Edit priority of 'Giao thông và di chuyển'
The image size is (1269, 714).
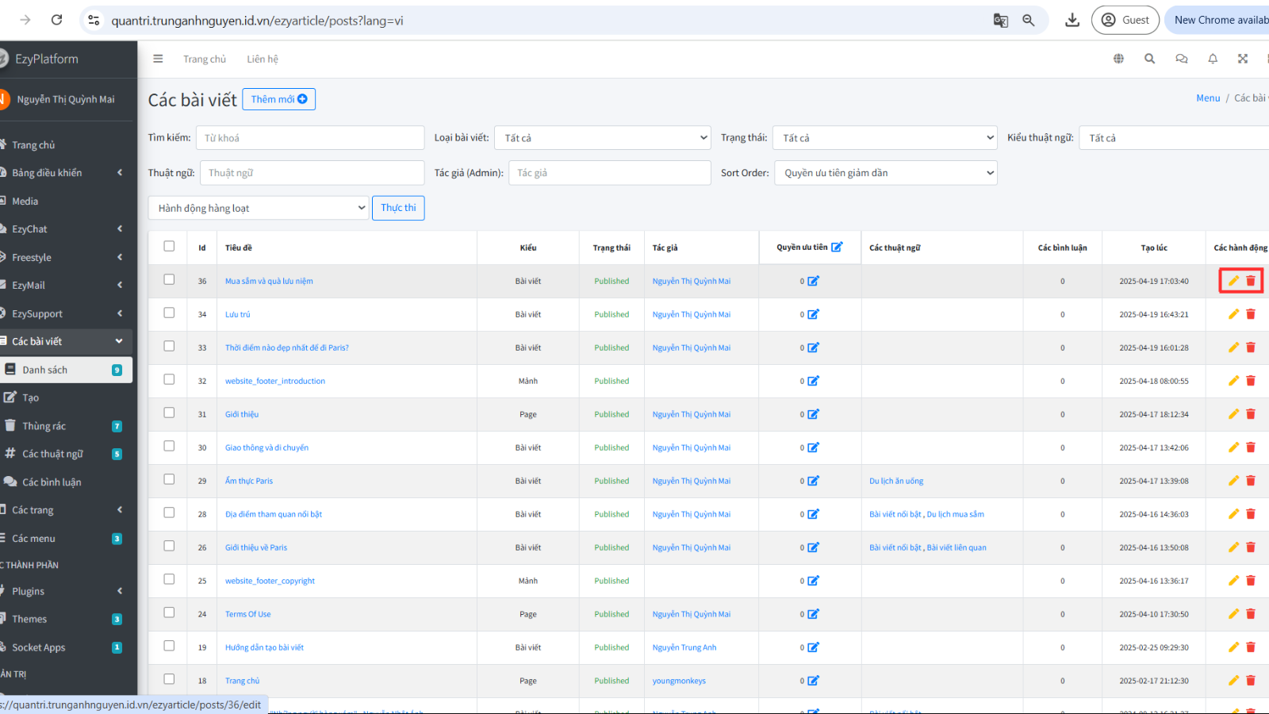813,447
